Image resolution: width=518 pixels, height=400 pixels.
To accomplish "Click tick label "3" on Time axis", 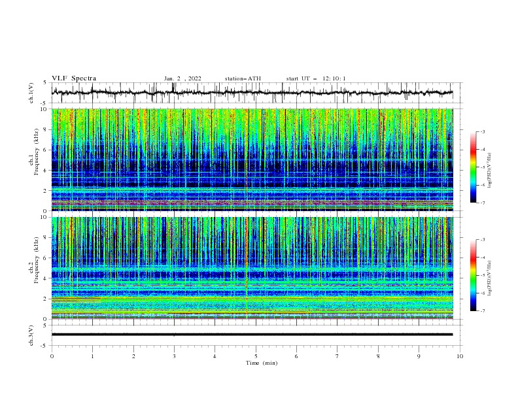I will pyautogui.click(x=174, y=356).
